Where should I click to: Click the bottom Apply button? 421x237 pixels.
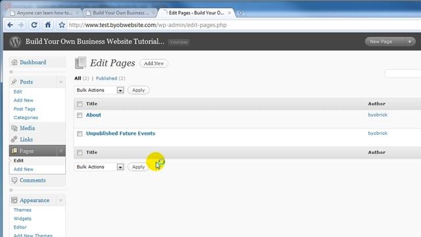click(x=138, y=167)
